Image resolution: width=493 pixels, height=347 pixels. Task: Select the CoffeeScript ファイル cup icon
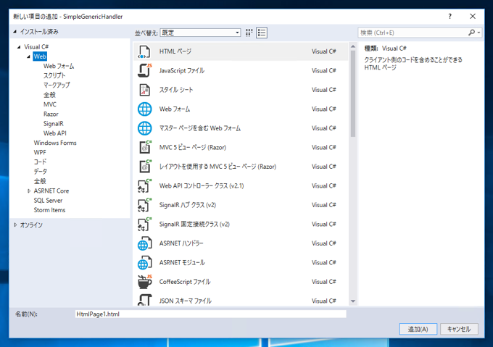pos(144,282)
